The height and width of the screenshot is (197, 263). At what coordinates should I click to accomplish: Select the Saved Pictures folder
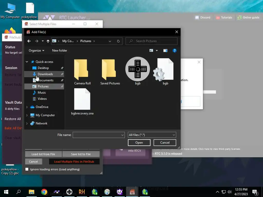pyautogui.click(x=110, y=72)
